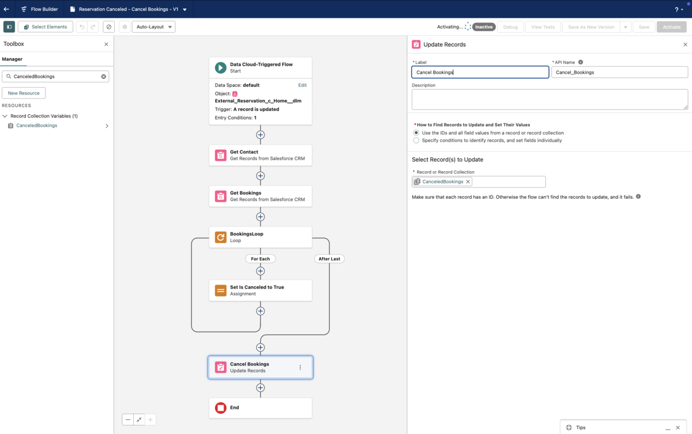The image size is (692, 434).
Task: Click the Get Bookings element icon
Action: (x=220, y=196)
